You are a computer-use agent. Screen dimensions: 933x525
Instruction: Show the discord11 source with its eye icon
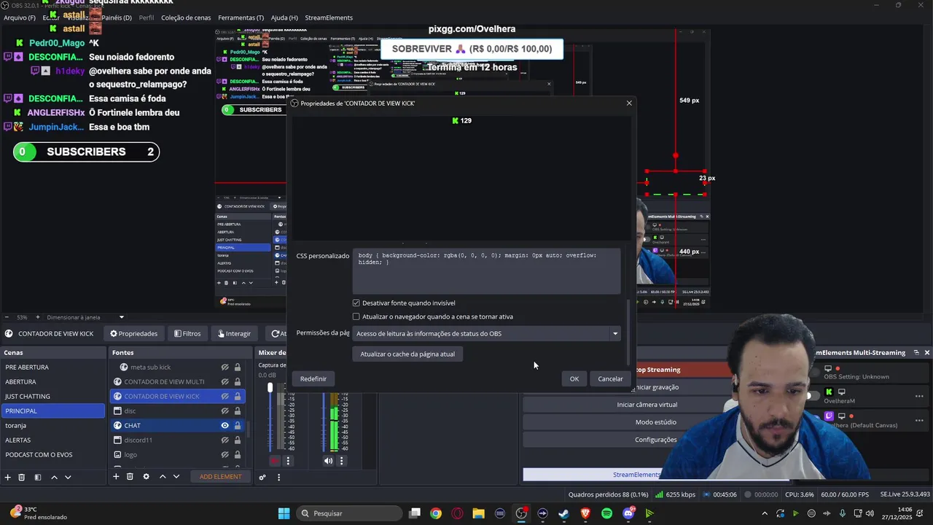[x=225, y=440]
